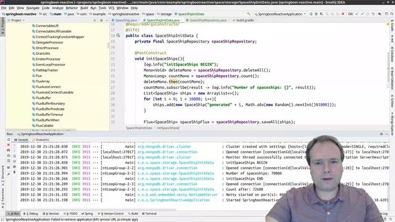The width and height of the screenshot is (395, 222).
Task: Open the SpringbootReactiveApplication run configuration dropdown
Action: pos(280,14)
